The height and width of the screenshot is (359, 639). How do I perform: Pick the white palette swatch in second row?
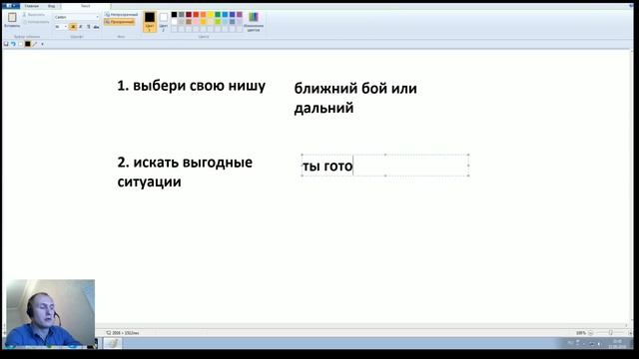click(x=174, y=22)
